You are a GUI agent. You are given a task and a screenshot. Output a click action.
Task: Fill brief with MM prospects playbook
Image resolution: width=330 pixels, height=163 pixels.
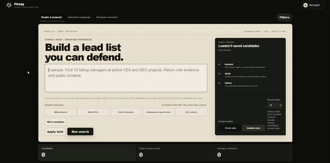[x=61, y=112]
